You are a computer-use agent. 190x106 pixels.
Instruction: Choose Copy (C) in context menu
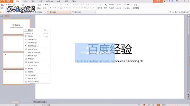tap(37, 30)
